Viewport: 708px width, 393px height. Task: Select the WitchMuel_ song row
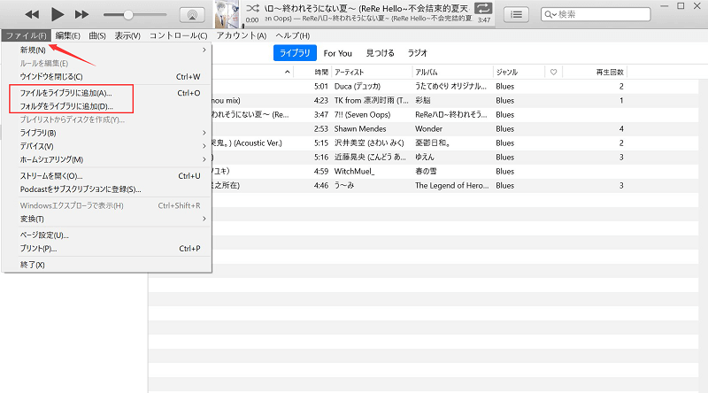[x=455, y=171]
